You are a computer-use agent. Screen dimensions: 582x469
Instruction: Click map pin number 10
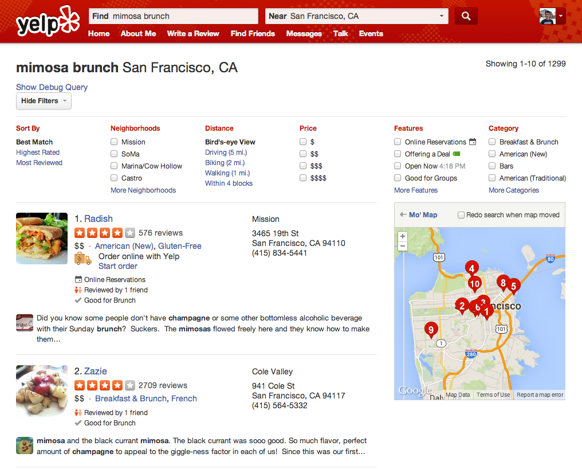(475, 284)
